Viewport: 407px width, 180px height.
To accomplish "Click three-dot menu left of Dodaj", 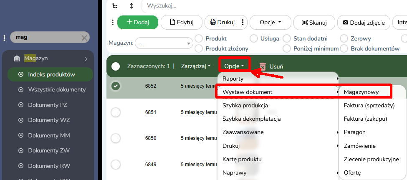I will 113,22.
